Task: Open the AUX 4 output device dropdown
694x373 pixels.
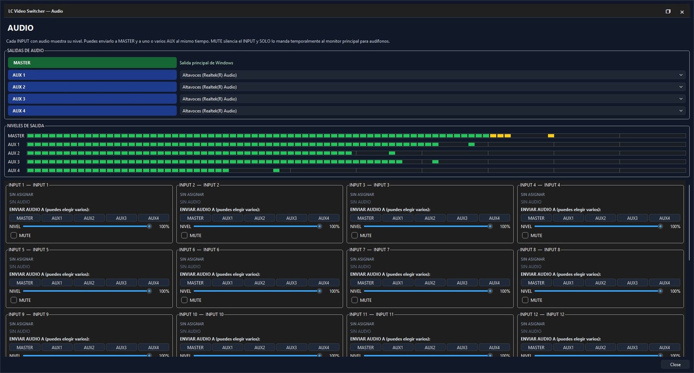Action: pyautogui.click(x=432, y=111)
